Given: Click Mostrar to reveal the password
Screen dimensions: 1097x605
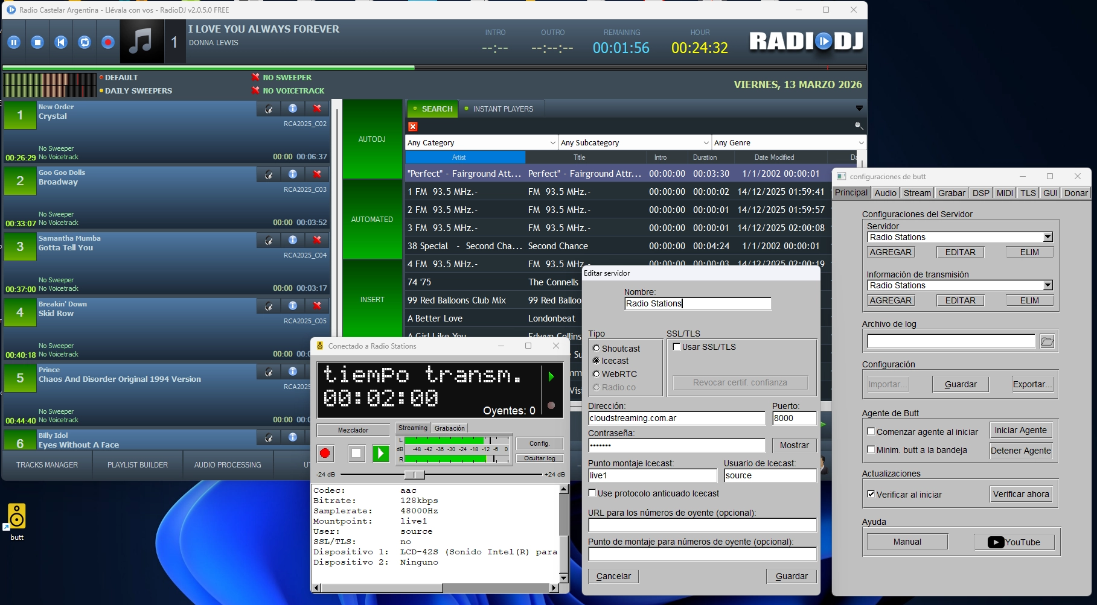Looking at the screenshot, I should [794, 445].
